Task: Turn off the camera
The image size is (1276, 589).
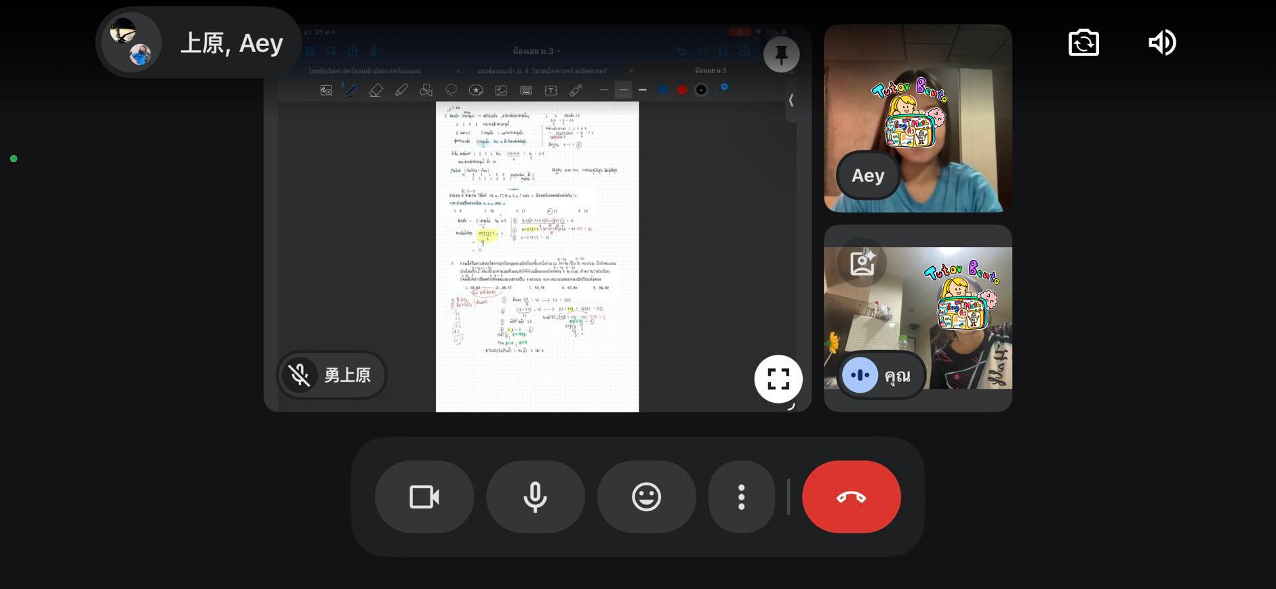Action: click(x=424, y=497)
